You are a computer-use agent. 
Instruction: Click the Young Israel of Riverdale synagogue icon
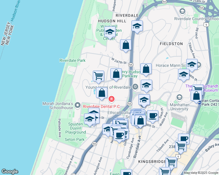pos(135,86)
